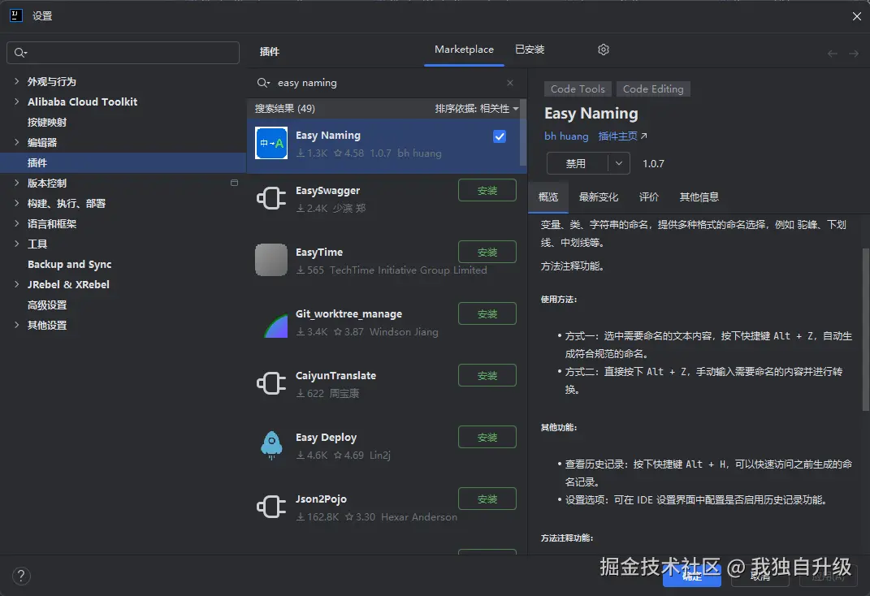The height and width of the screenshot is (596, 870).
Task: Open the 其他信息 tab
Action: tap(699, 197)
